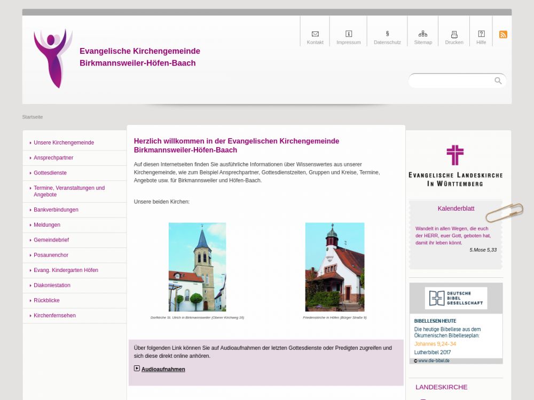The width and height of the screenshot is (534, 400).
Task: Click the Kontakt envelope icon
Action: 315,34
